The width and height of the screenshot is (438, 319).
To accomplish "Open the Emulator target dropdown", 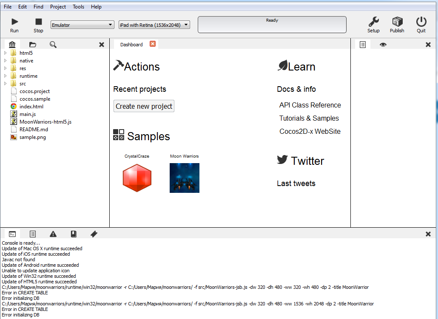I will click(82, 25).
